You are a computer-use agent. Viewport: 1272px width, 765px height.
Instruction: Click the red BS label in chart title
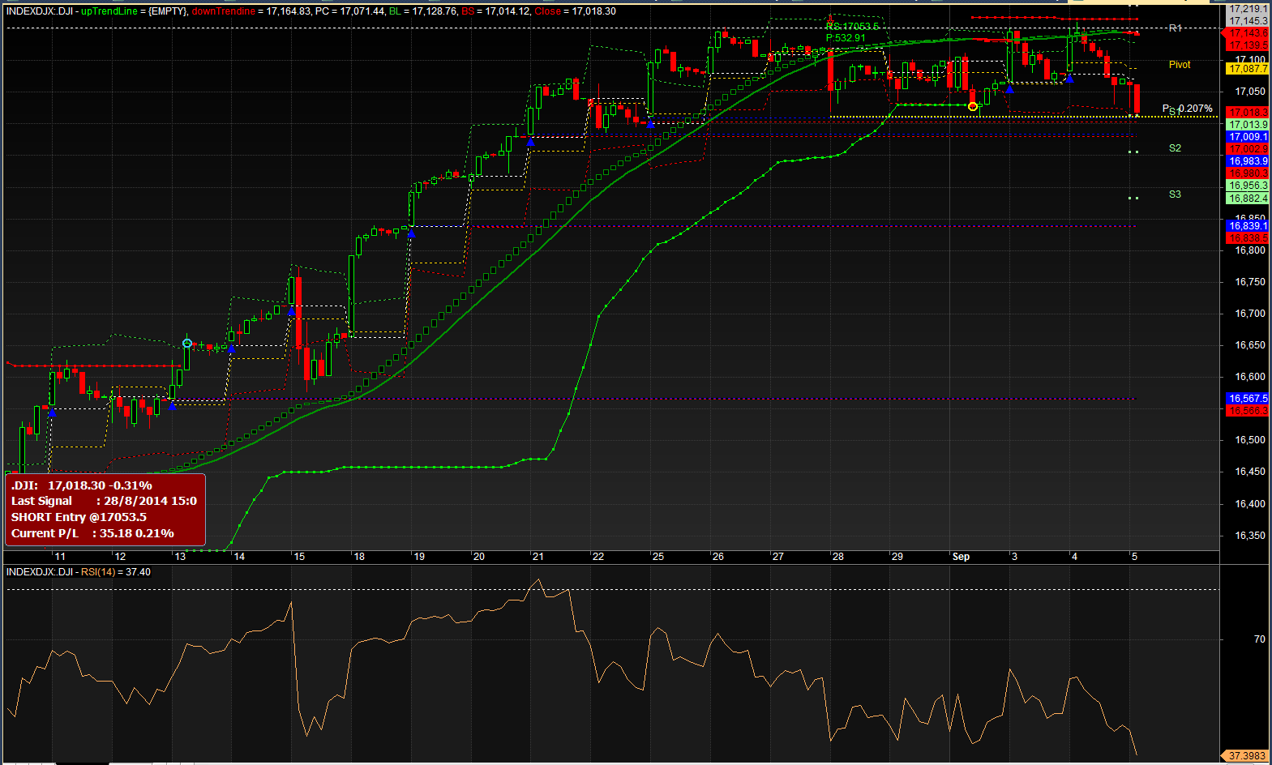pos(468,11)
